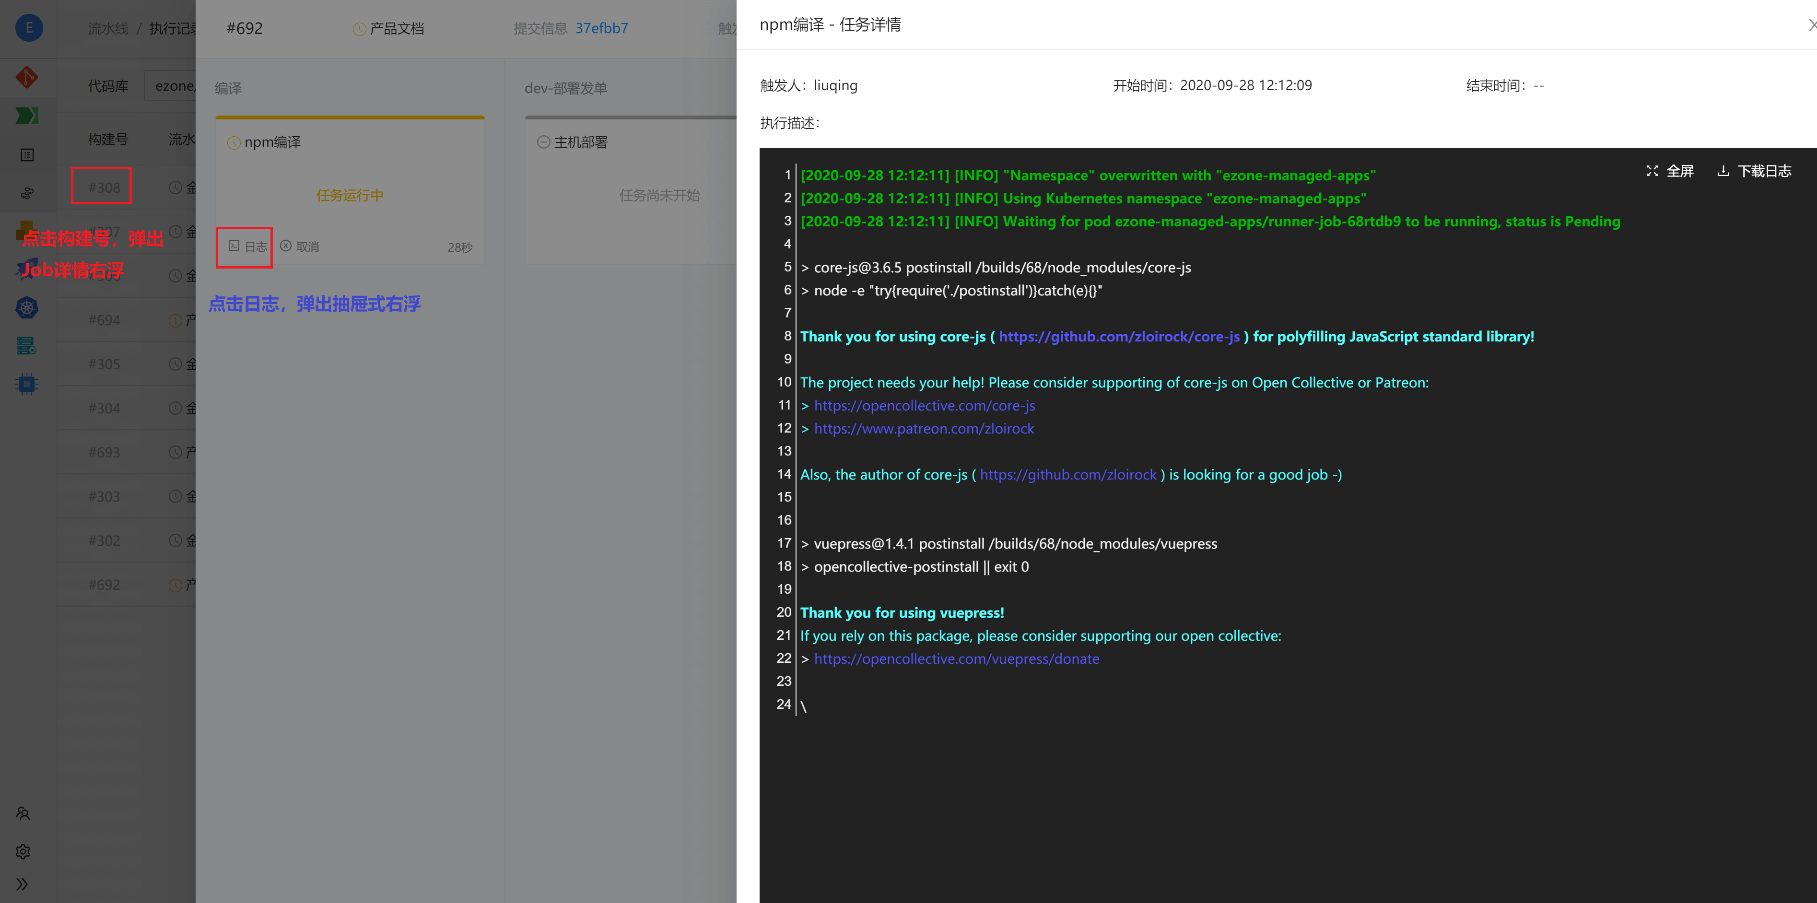The width and height of the screenshot is (1817, 903).
Task: Open commit link 37efbb7
Action: pos(601,28)
